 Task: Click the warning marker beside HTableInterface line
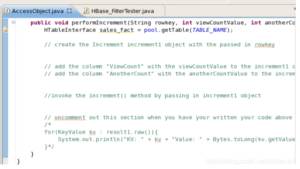pyautogui.click(x=5, y=30)
